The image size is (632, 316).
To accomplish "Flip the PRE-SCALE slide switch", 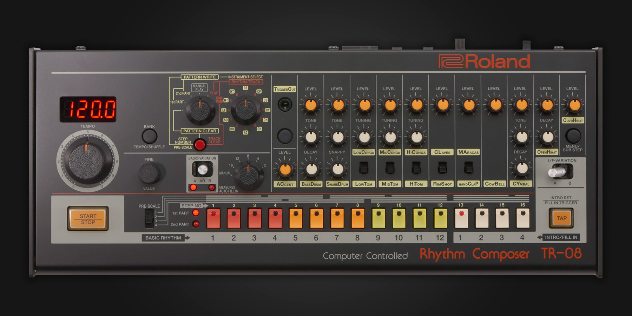I will click(x=150, y=218).
